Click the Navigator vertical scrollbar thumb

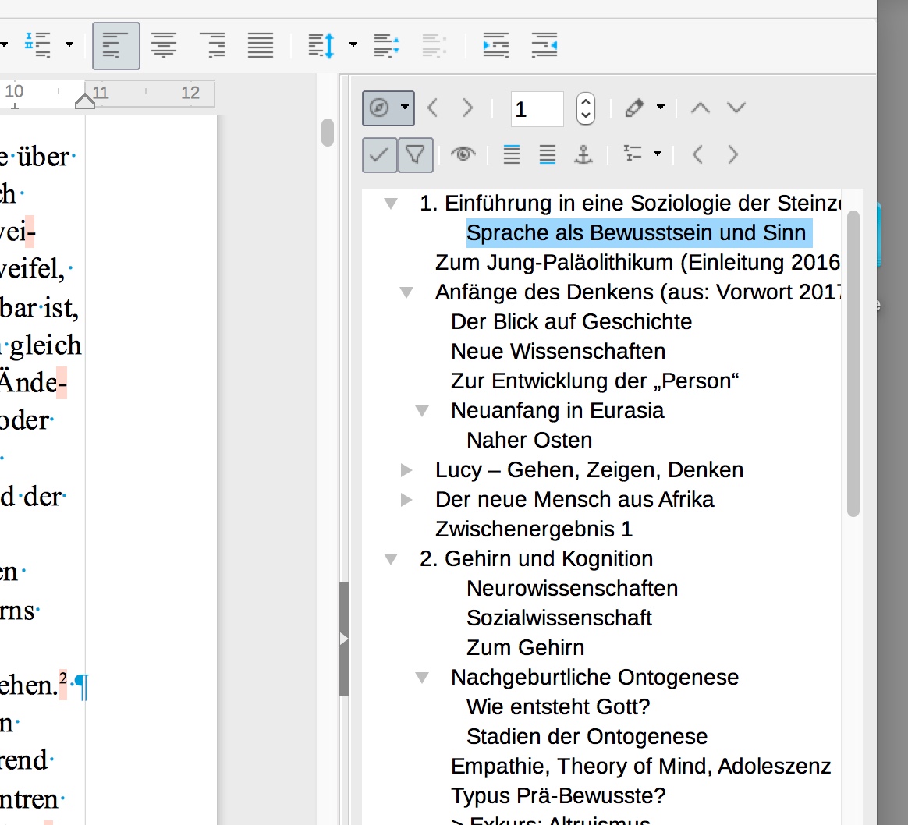coord(853,363)
